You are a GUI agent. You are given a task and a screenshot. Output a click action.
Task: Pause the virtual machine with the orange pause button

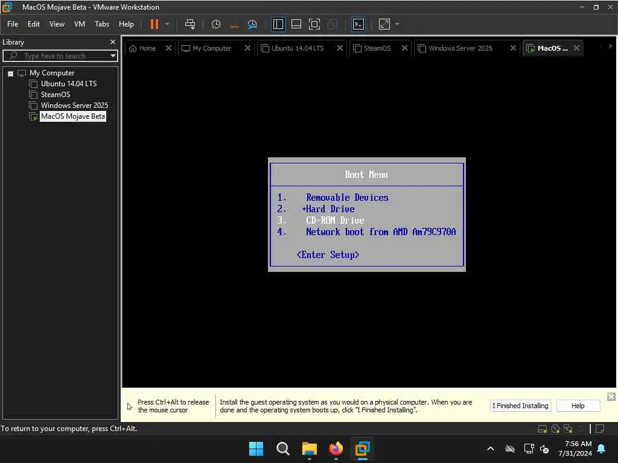[154, 24]
